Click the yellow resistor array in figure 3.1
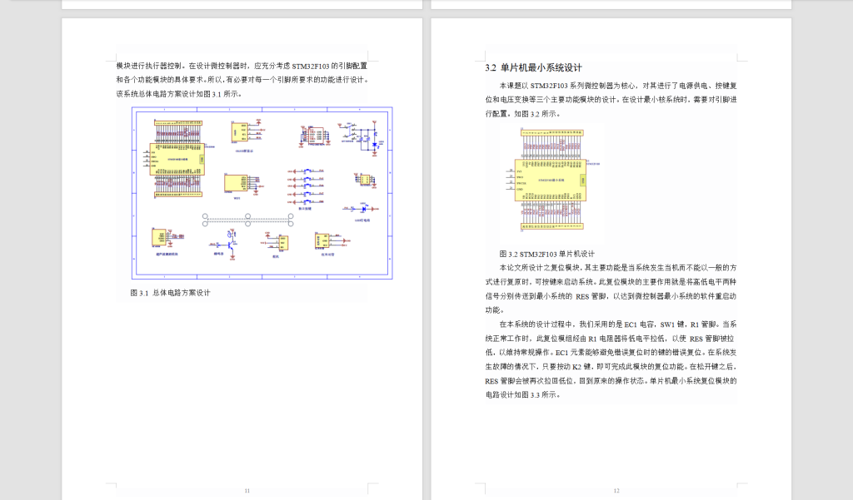 tap(179, 121)
